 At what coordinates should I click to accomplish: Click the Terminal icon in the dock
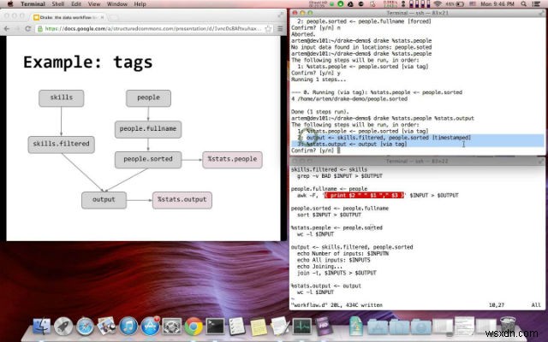coord(215,327)
